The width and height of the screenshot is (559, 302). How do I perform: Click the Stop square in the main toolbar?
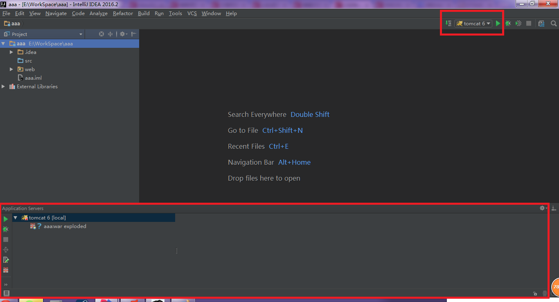click(x=528, y=23)
